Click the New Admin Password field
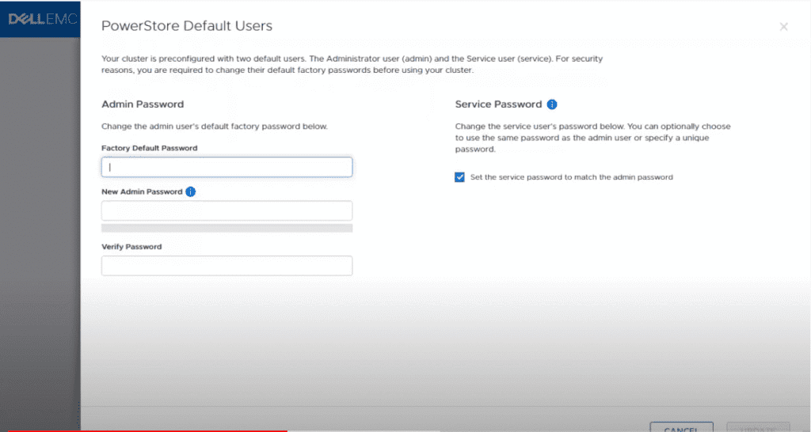811x432 pixels. (x=227, y=210)
